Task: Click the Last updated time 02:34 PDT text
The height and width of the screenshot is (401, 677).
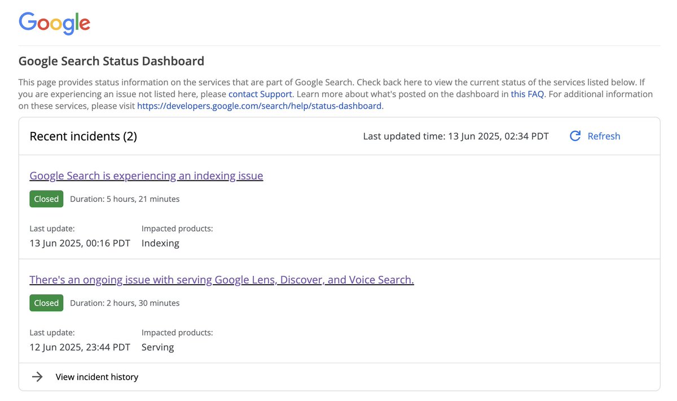Action: coord(456,136)
